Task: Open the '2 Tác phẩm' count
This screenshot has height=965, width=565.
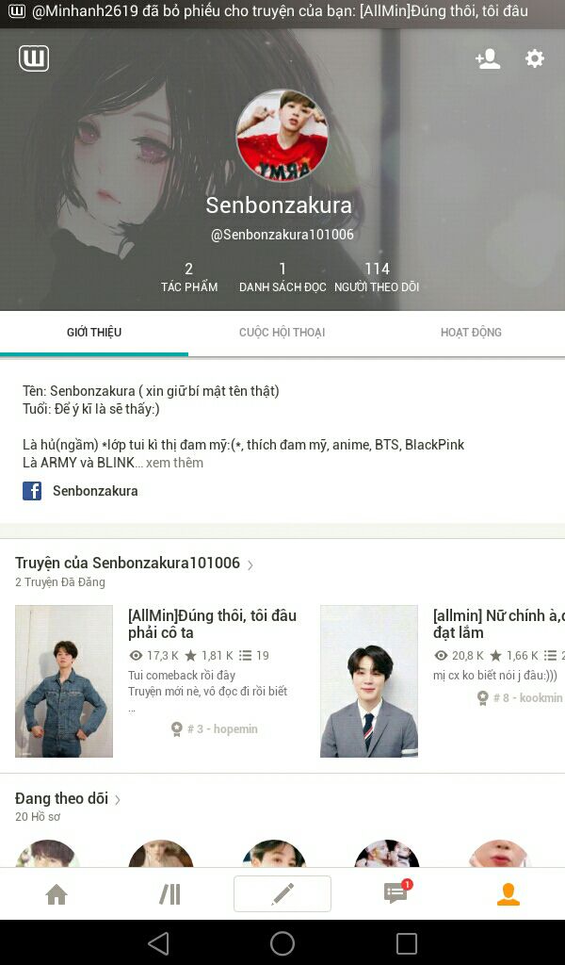Action: pos(188,277)
